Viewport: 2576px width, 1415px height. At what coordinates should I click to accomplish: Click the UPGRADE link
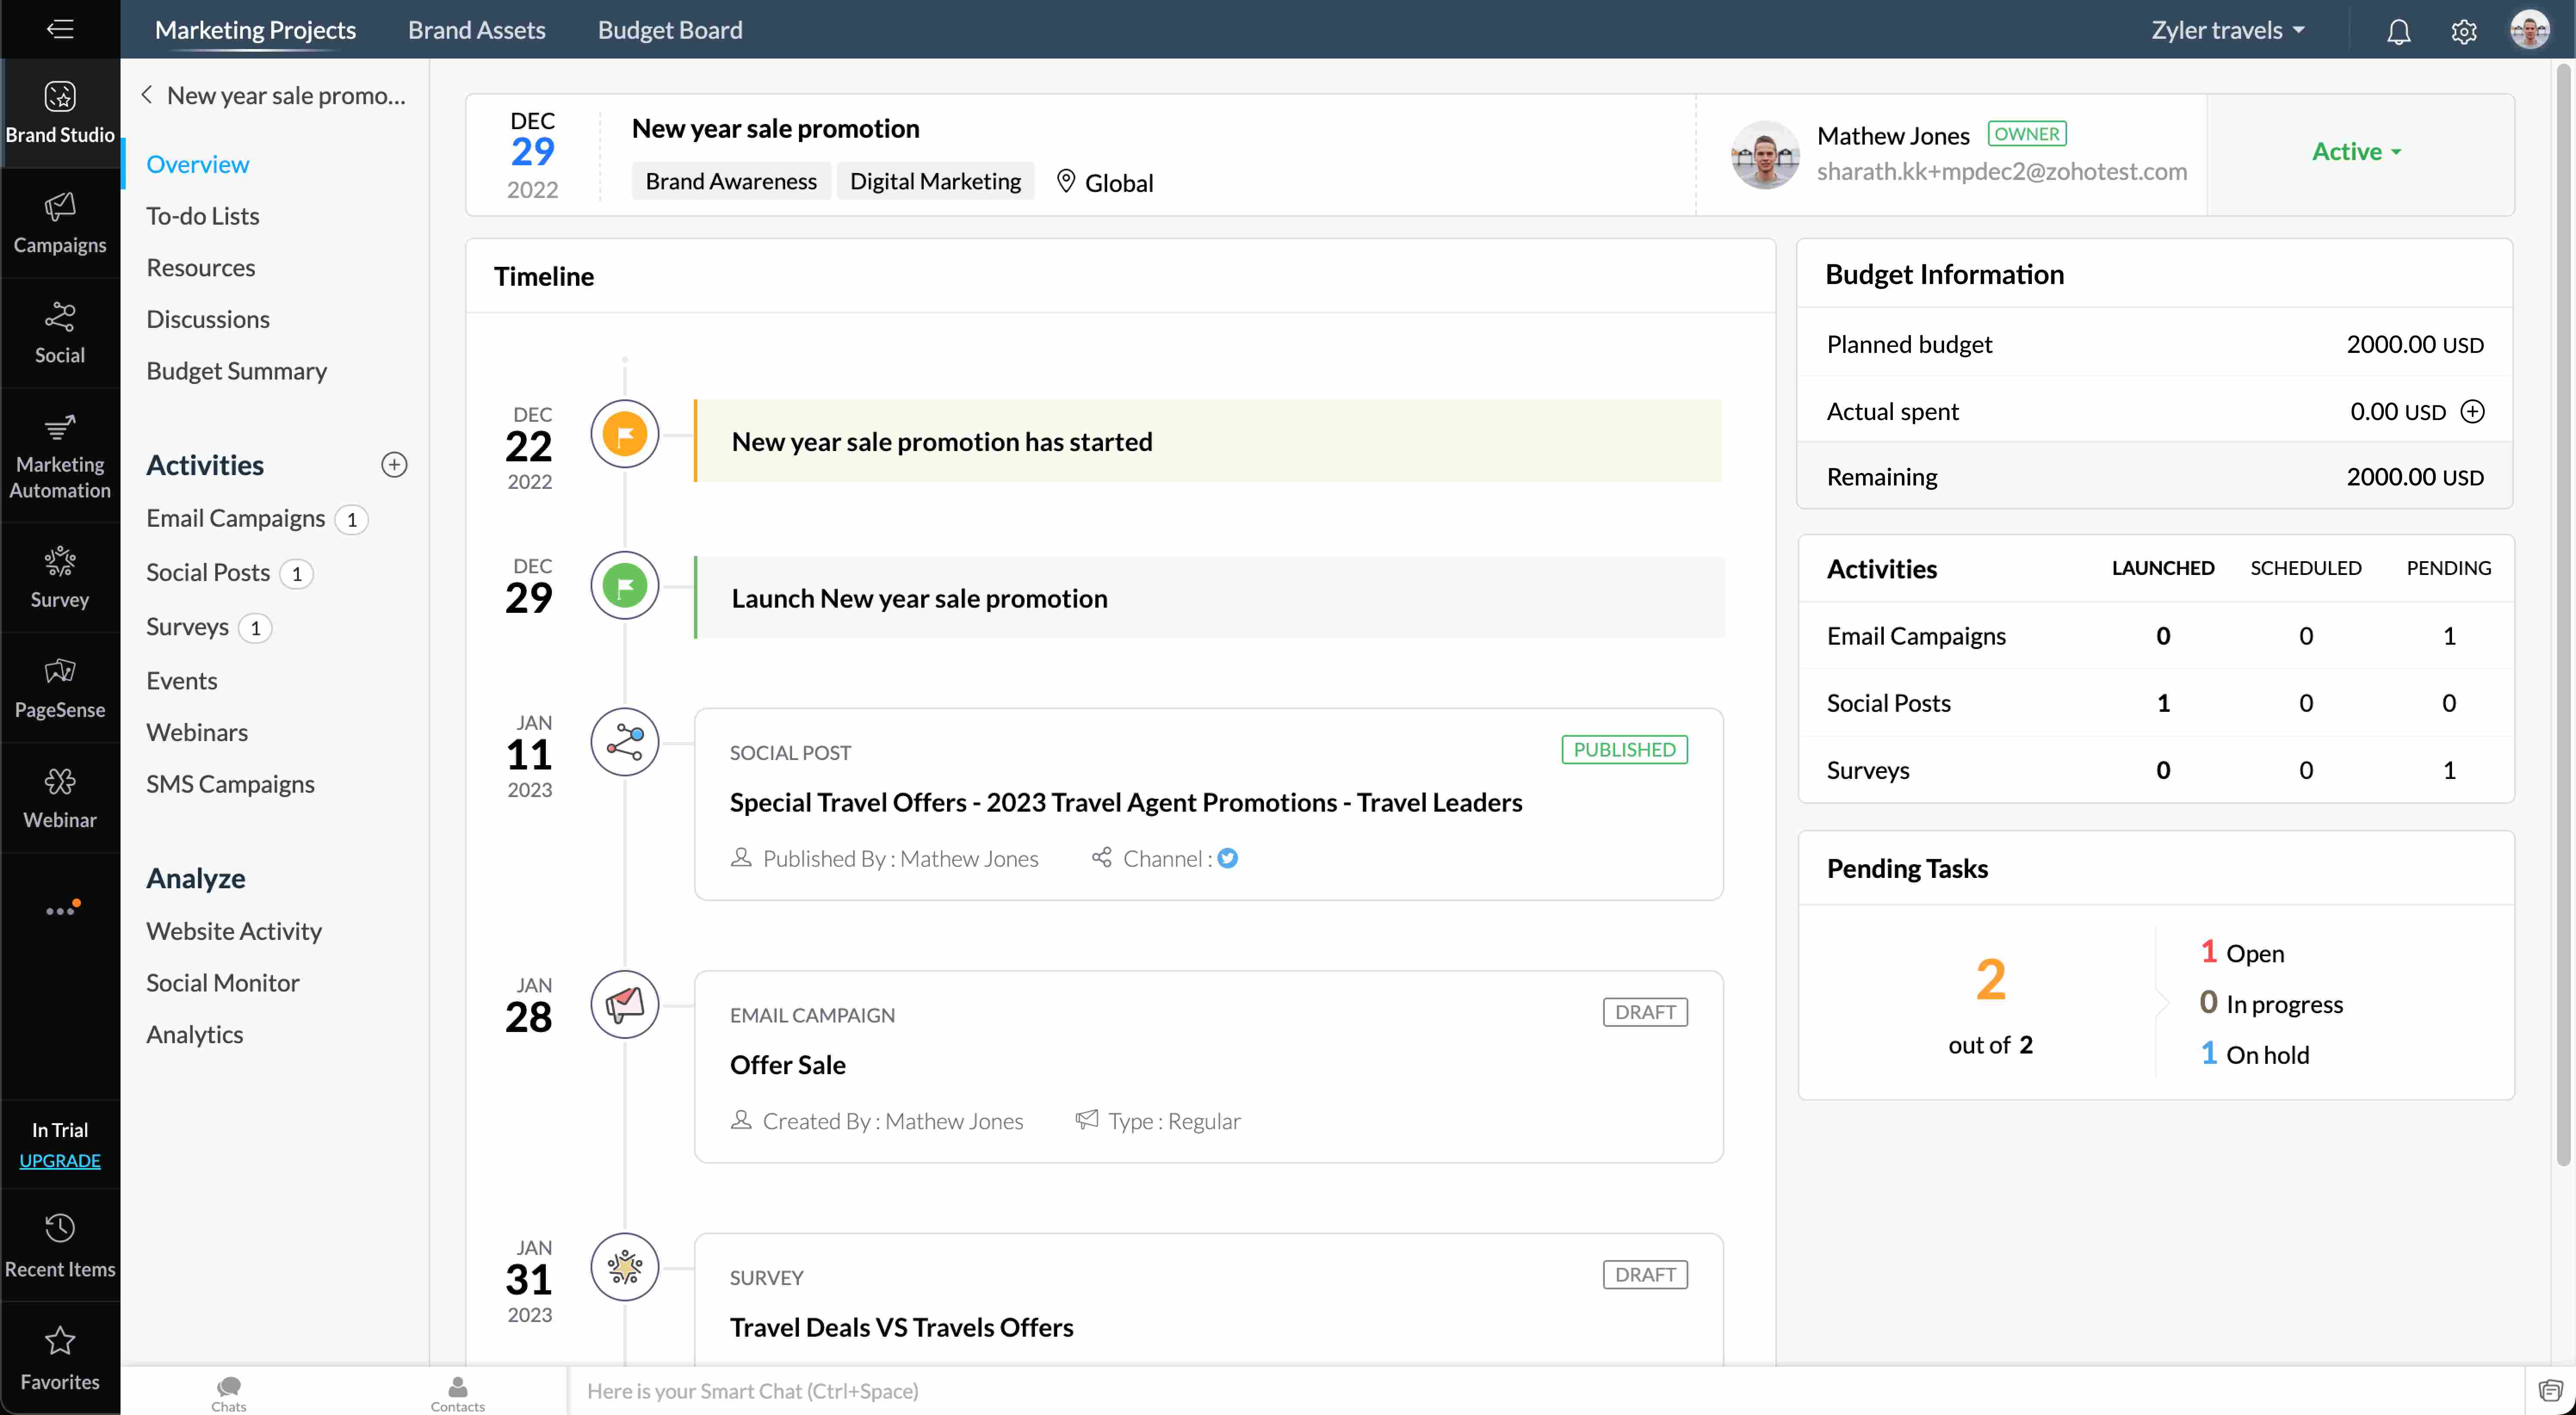click(59, 1161)
